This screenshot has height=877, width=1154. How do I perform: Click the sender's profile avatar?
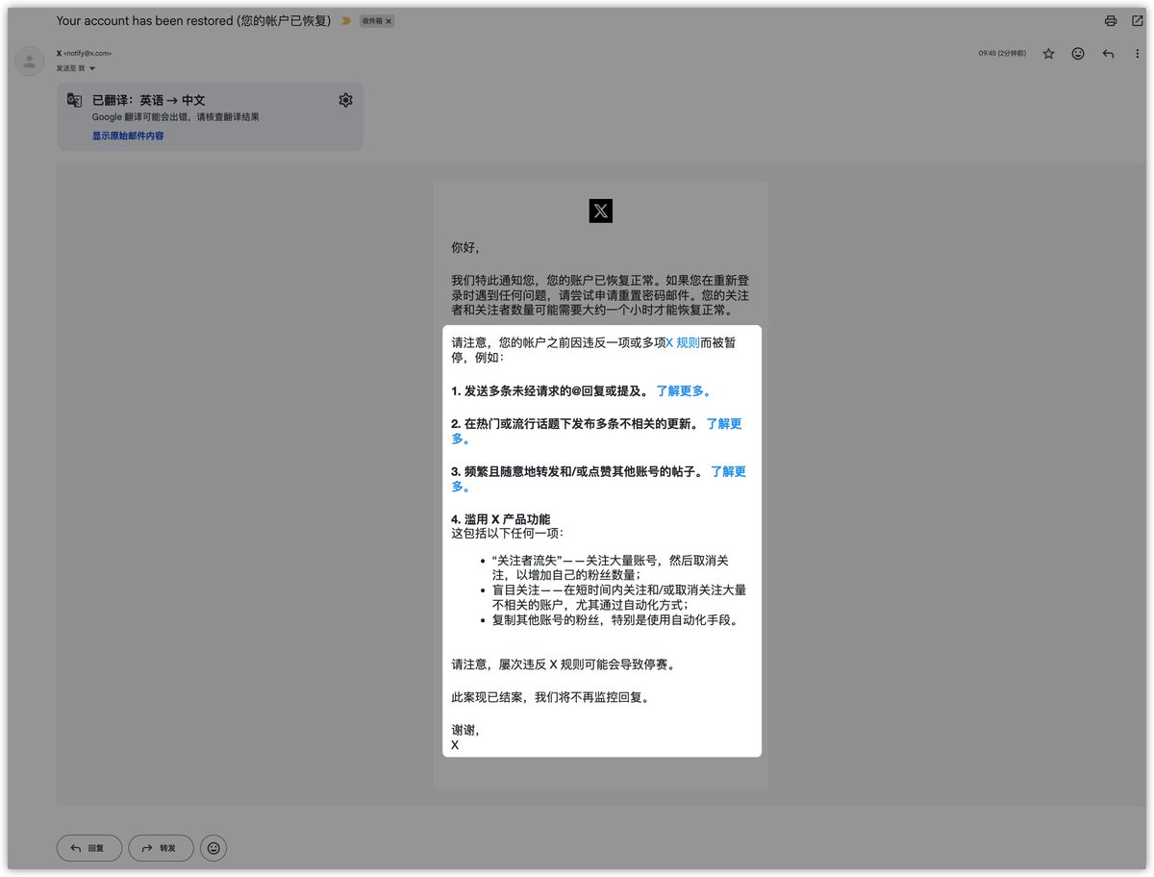(29, 61)
